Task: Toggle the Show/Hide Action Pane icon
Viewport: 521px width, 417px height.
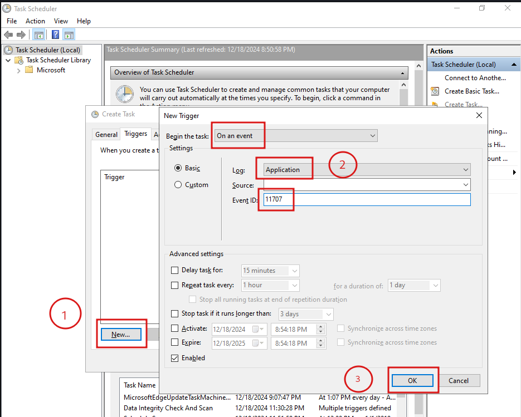Action: click(69, 35)
